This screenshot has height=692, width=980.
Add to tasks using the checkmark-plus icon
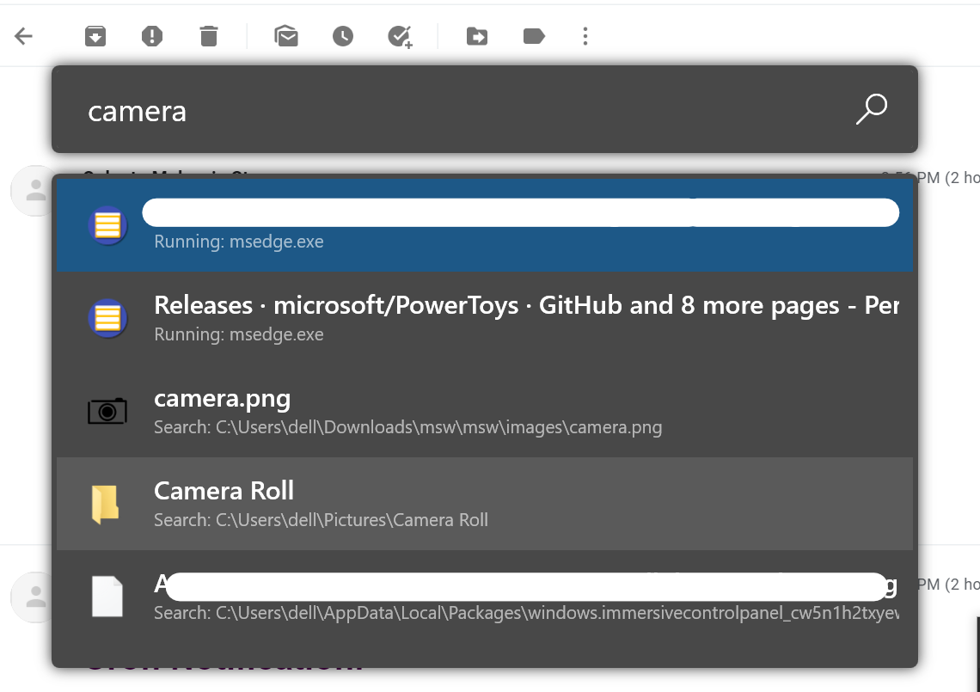(400, 37)
